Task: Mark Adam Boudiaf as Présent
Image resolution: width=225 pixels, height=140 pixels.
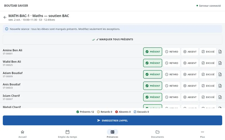Action: point(152,74)
